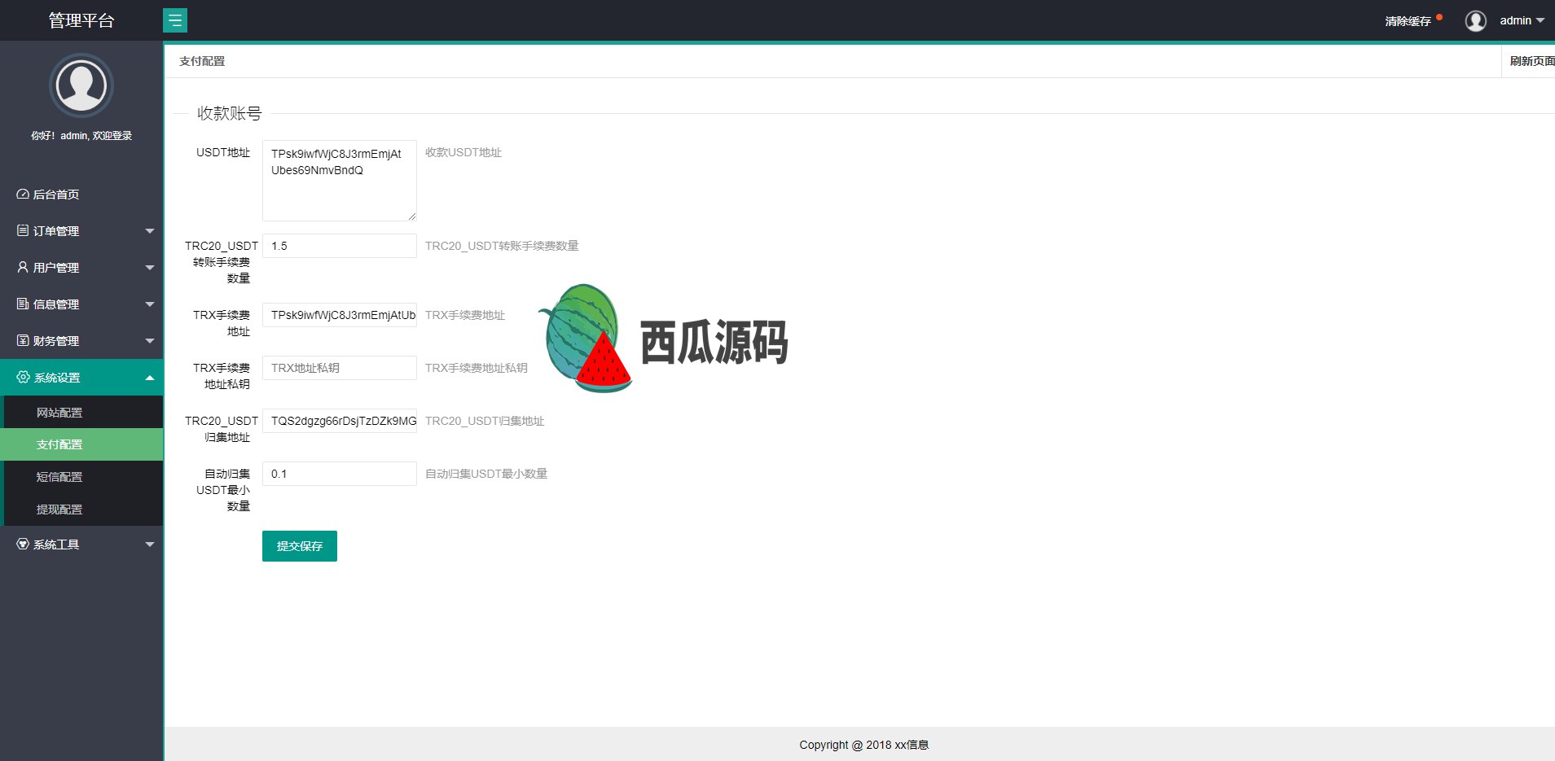Open the admin dropdown arrow in header
Viewport: 1555px width, 761px height.
[x=1540, y=20]
